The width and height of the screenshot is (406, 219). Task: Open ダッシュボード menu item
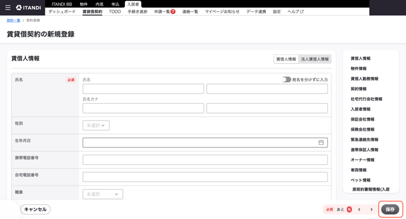tap(62, 12)
